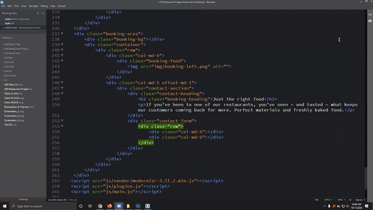Image resolution: width=373 pixels, height=210 pixels.
Task: Open the Desktop project dropdown
Action: pyautogui.click(x=8, y=38)
